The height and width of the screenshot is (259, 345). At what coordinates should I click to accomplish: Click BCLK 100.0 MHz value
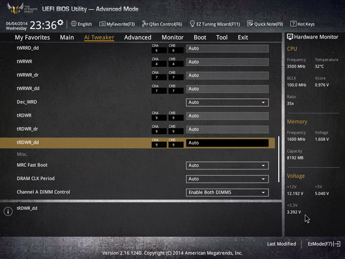pyautogui.click(x=296, y=85)
